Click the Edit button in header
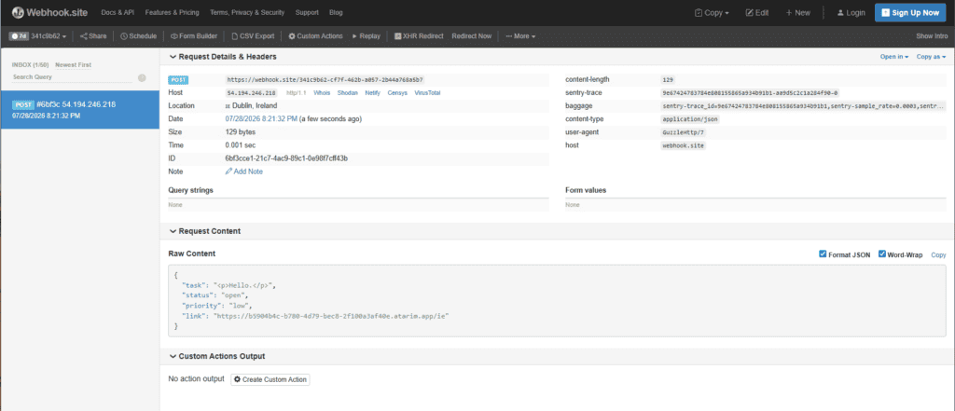The image size is (955, 411). point(757,13)
